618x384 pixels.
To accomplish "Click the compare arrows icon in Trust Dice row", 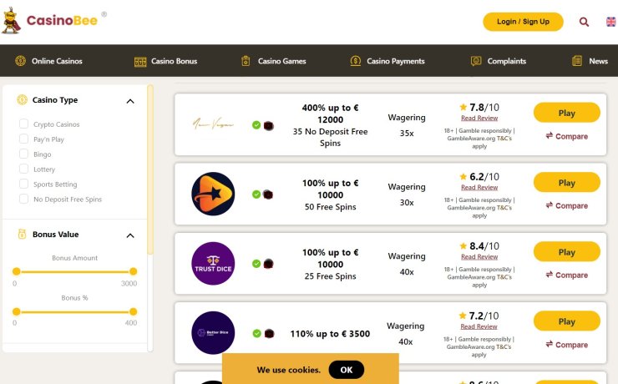I will tap(550, 274).
